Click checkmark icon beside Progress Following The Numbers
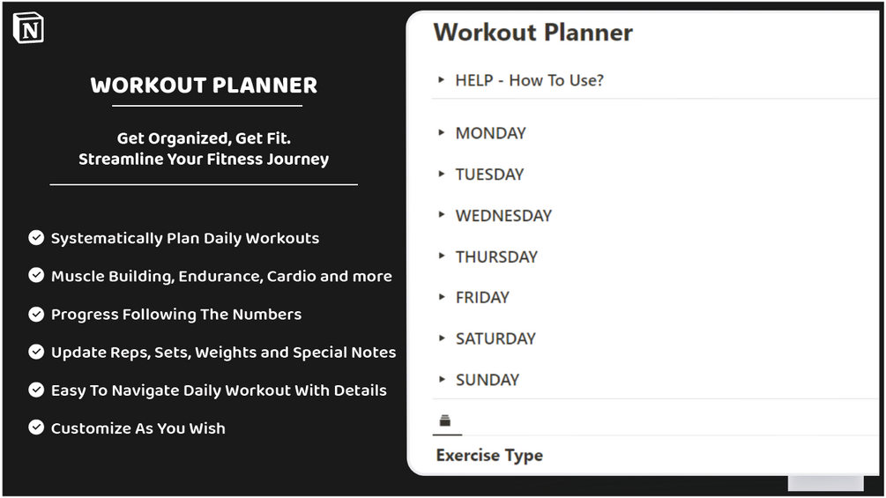This screenshot has height=498, width=886. coord(36,313)
